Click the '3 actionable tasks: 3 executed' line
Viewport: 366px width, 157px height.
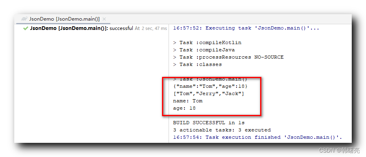point(222,130)
